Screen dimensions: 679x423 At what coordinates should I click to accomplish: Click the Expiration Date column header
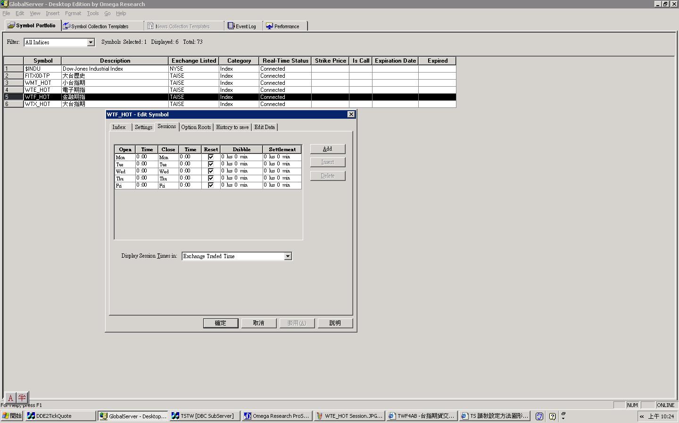pos(395,61)
